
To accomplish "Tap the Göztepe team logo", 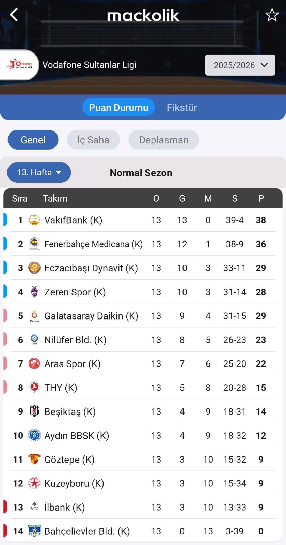I will click(34, 460).
